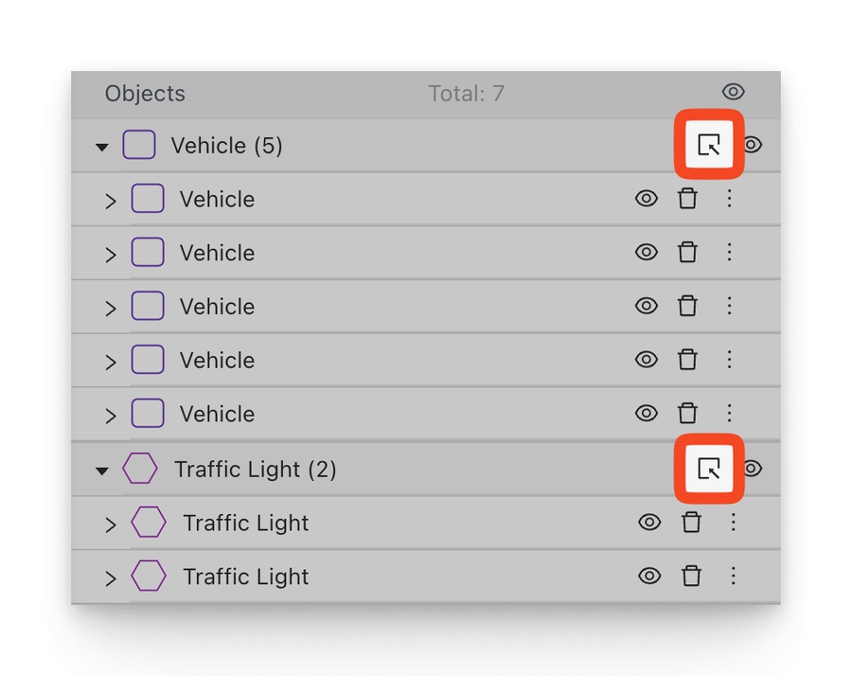Open more options for first Traffic Light
The width and height of the screenshot is (852, 676).
pyautogui.click(x=733, y=523)
